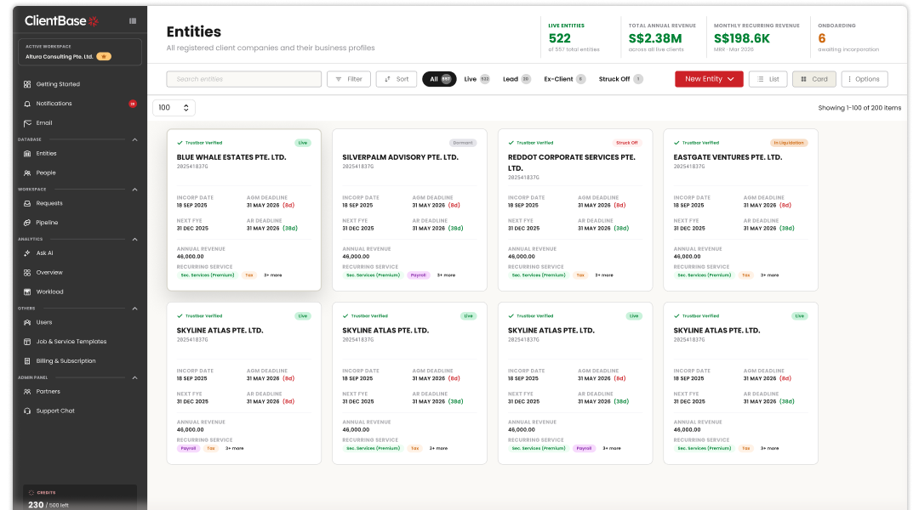
Task: Click the ClientBase logo
Action: 61,21
